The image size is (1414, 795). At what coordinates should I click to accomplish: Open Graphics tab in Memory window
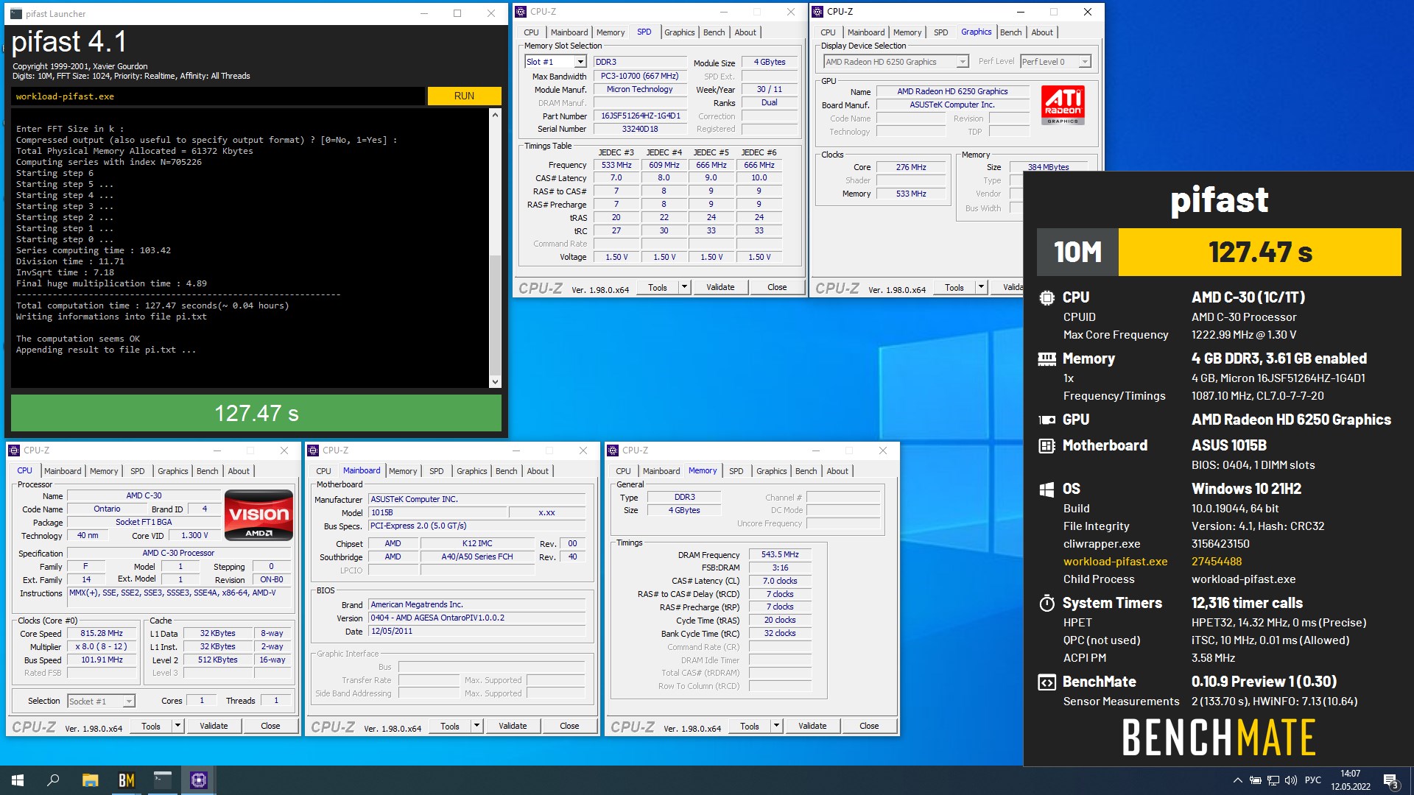click(x=771, y=471)
